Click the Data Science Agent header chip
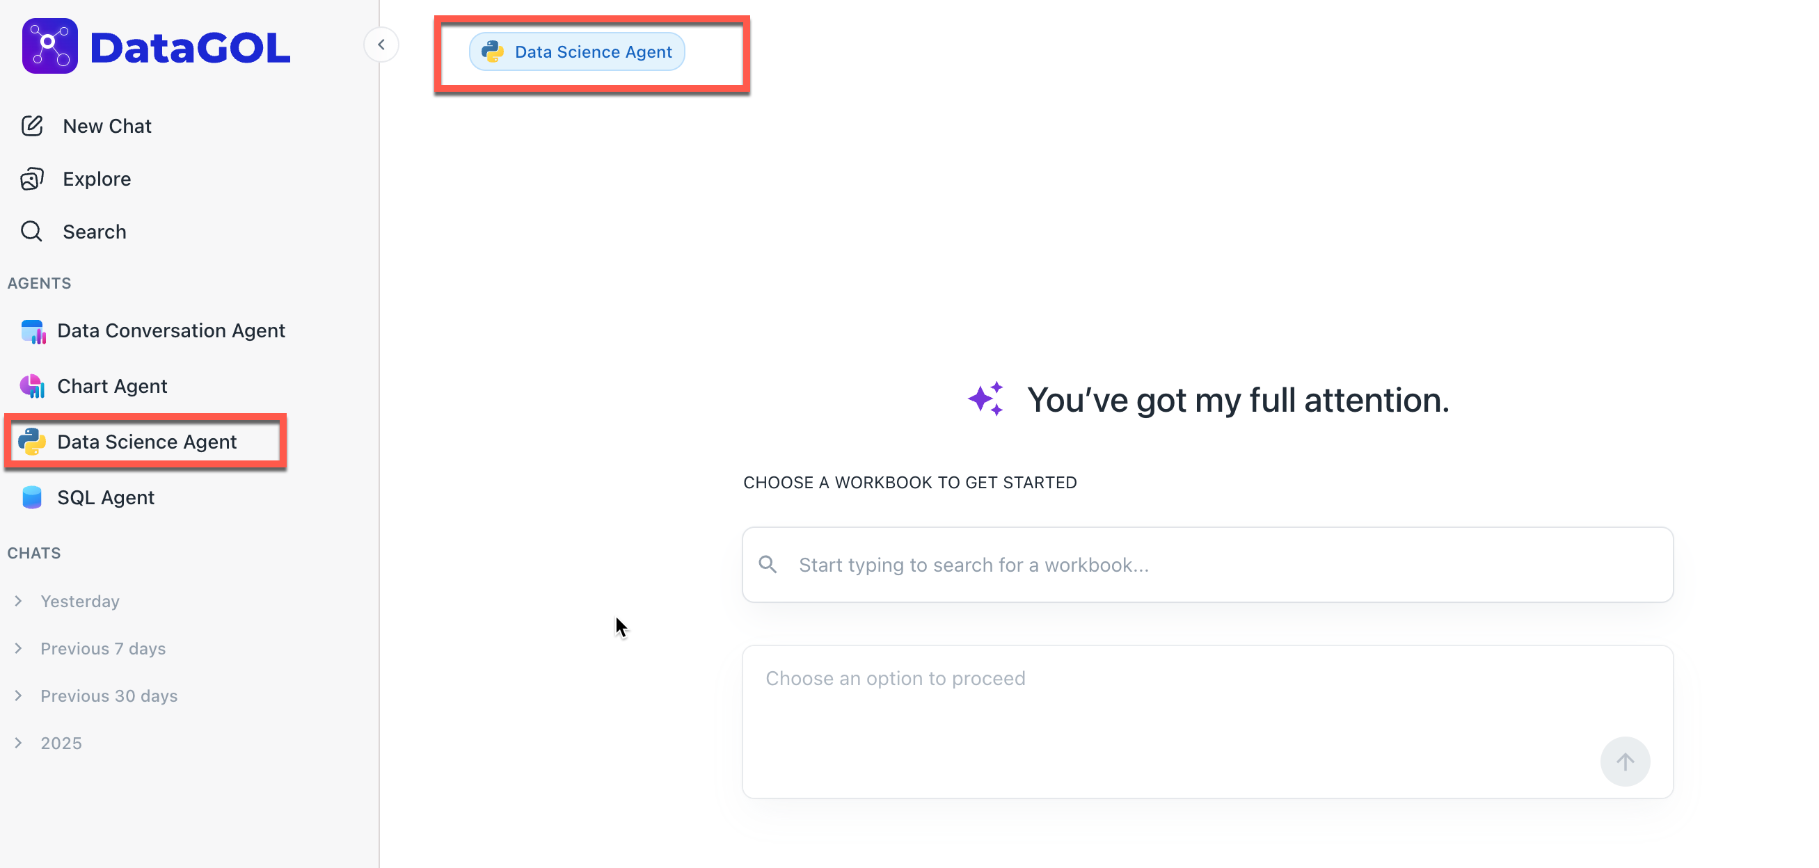Viewport: 1819px width, 868px height. 577,51
